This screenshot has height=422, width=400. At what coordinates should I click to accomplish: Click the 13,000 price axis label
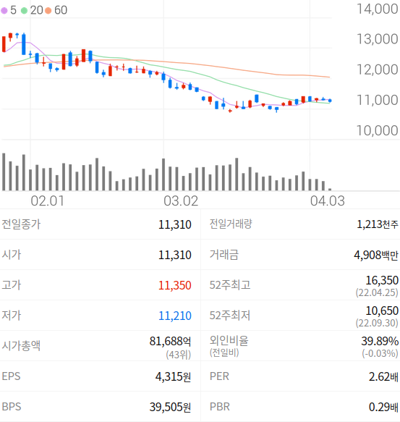click(x=377, y=39)
